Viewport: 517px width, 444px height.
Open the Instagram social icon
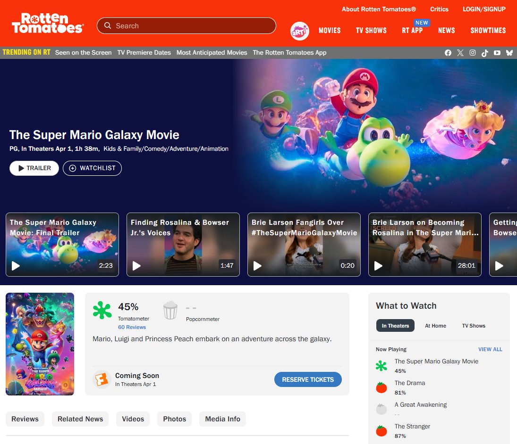(x=473, y=53)
